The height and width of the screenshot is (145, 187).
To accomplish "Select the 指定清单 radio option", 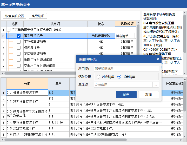I will [x=126, y=77].
